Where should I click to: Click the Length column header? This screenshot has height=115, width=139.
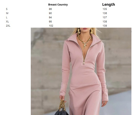click(108, 4)
